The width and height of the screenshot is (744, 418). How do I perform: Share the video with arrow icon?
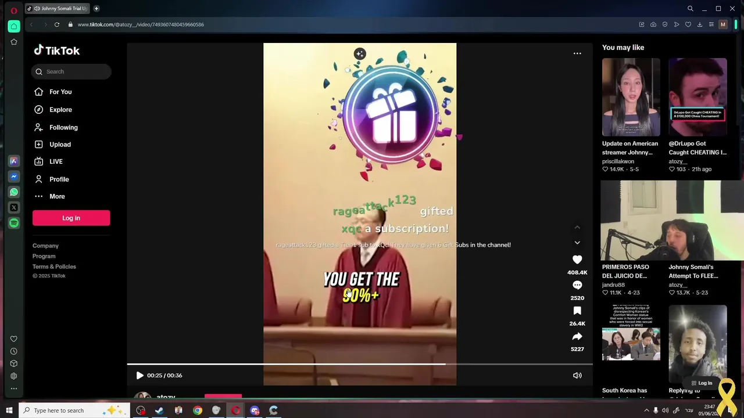tap(577, 336)
